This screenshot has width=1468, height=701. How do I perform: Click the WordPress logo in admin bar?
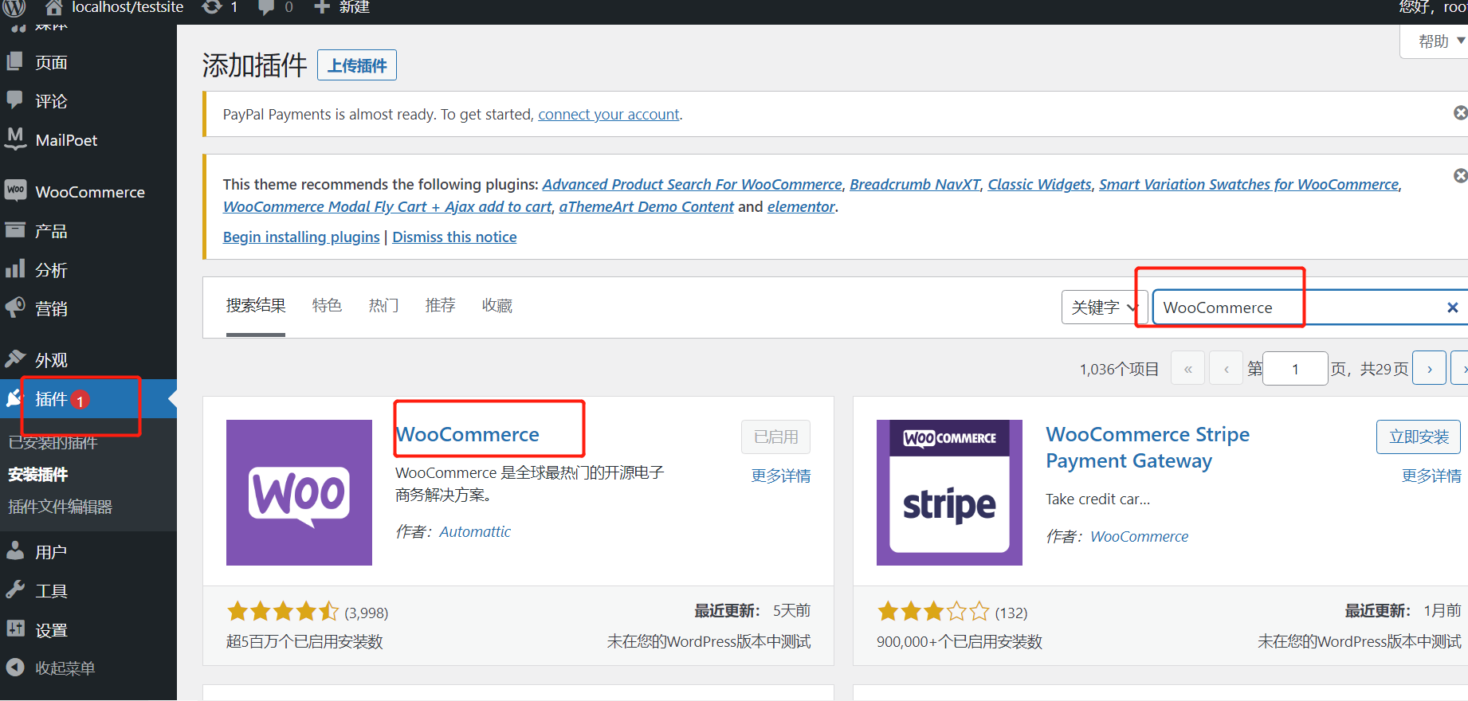coord(14,7)
